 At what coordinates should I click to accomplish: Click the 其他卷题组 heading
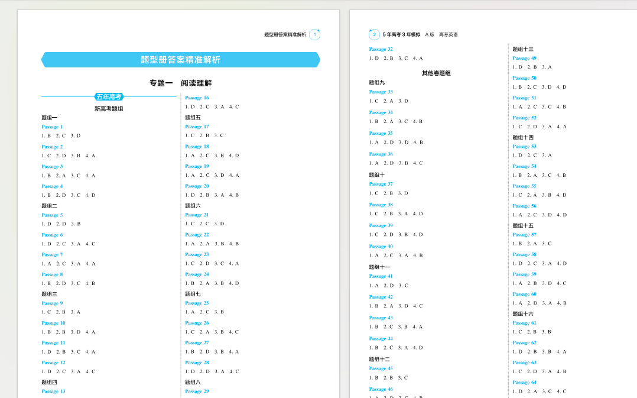coord(436,73)
